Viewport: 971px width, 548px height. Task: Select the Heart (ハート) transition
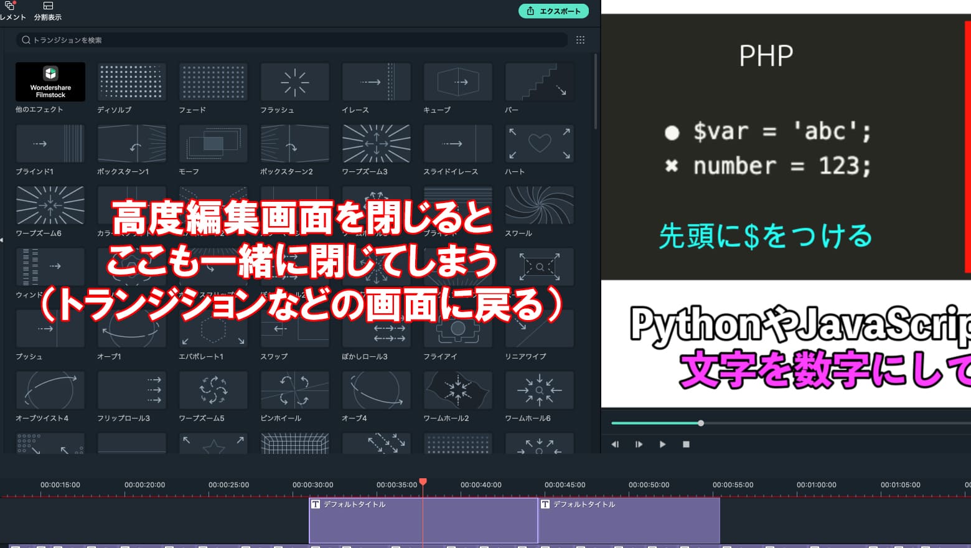[540, 143]
